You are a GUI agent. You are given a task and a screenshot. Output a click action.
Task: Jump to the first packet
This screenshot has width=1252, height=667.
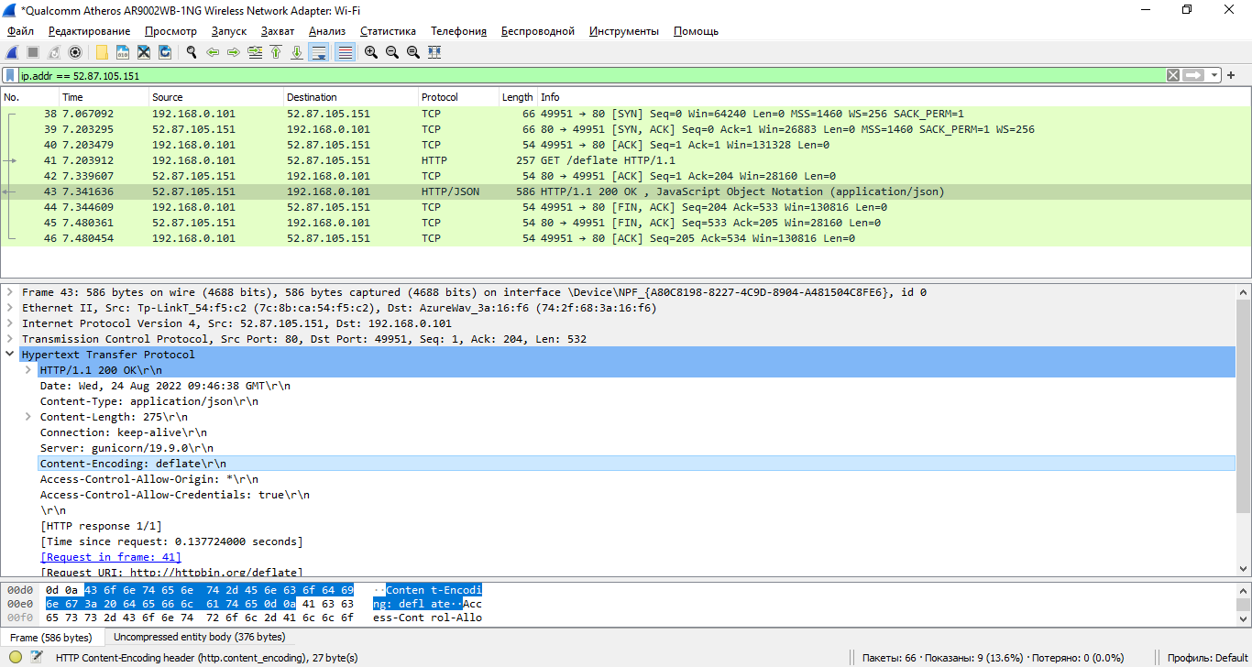coord(276,52)
